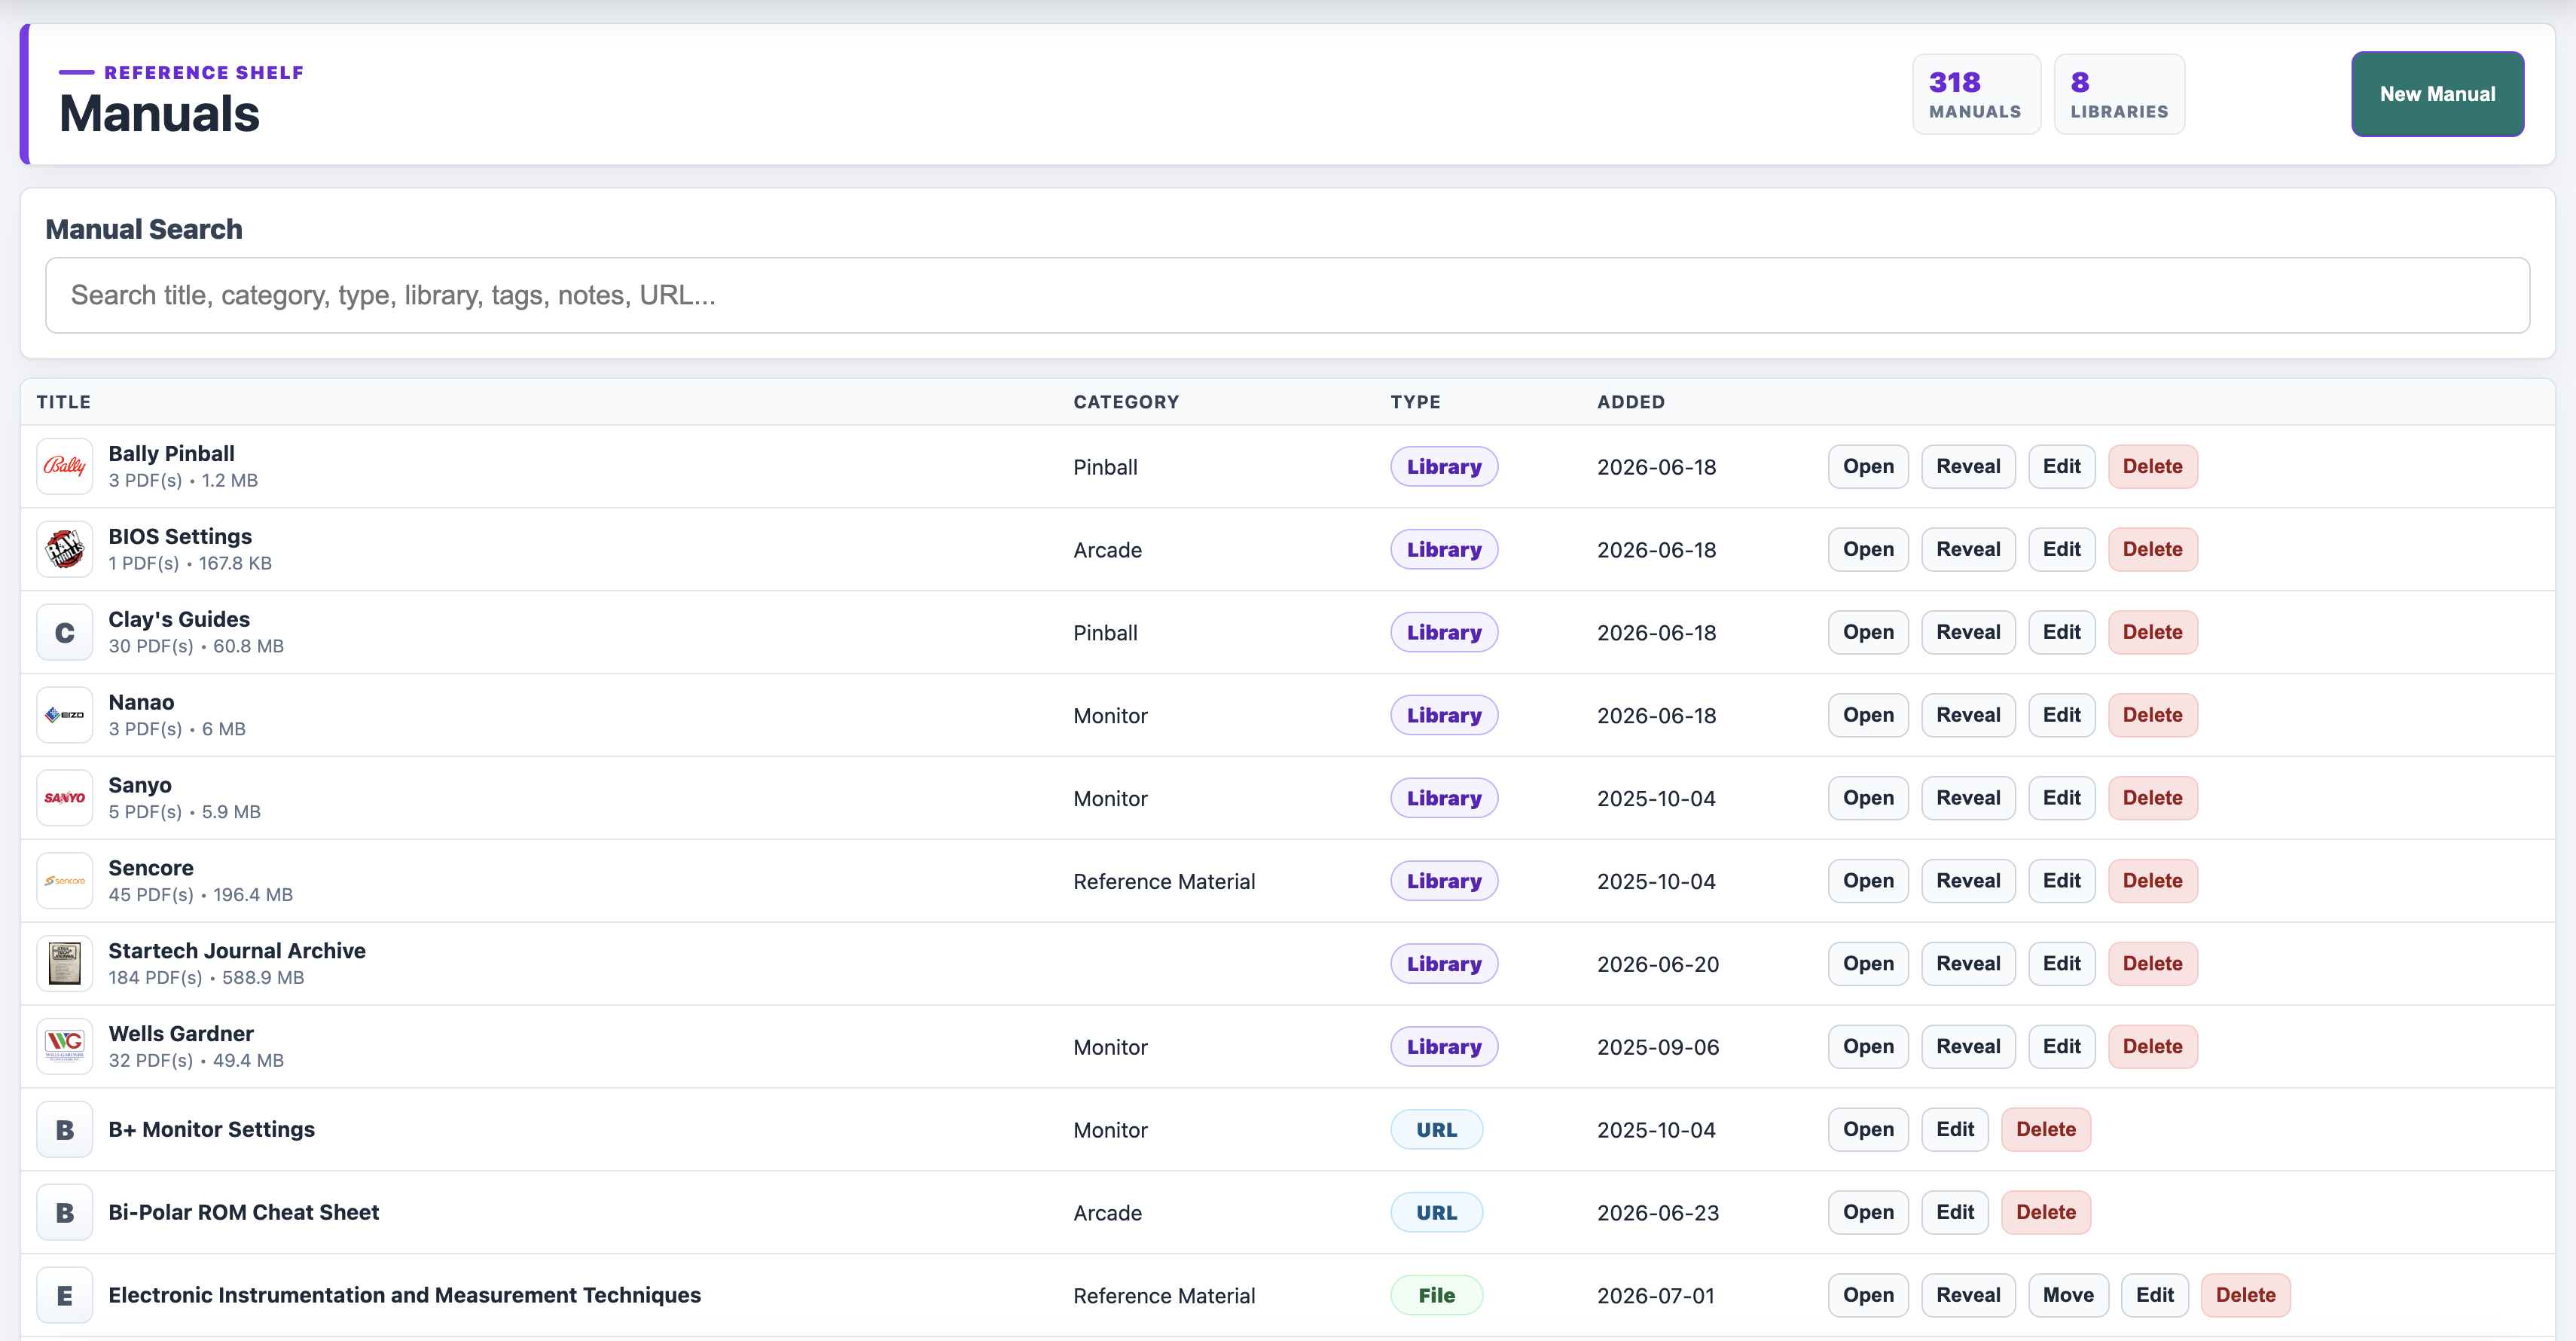Image resolution: width=2576 pixels, height=1341 pixels.
Task: Click the Title column header
Action: click(x=64, y=402)
